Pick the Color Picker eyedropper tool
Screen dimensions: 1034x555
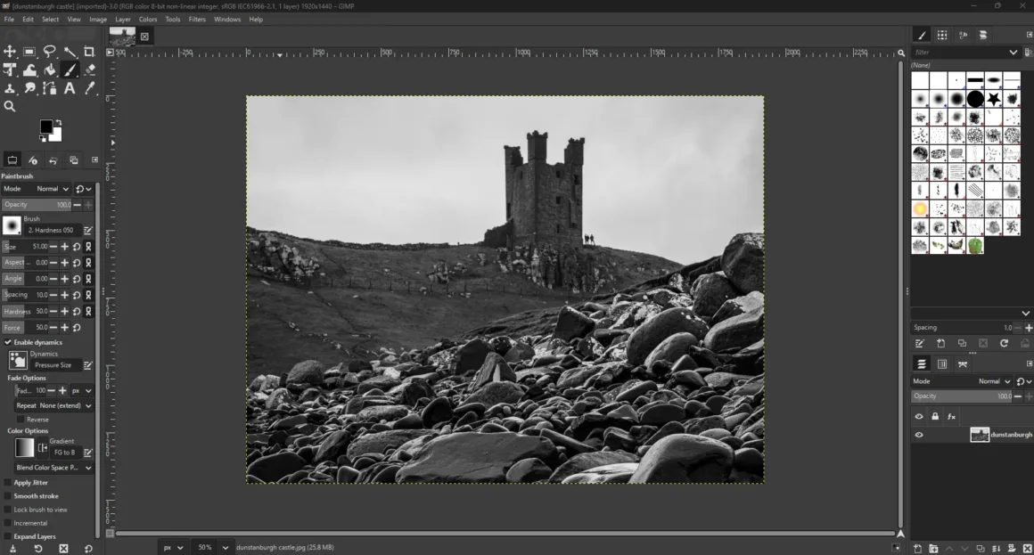click(x=89, y=88)
